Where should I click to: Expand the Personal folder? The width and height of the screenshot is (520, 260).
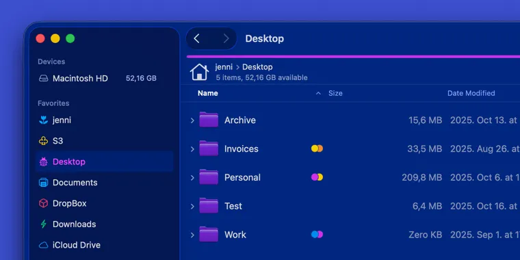click(x=192, y=178)
